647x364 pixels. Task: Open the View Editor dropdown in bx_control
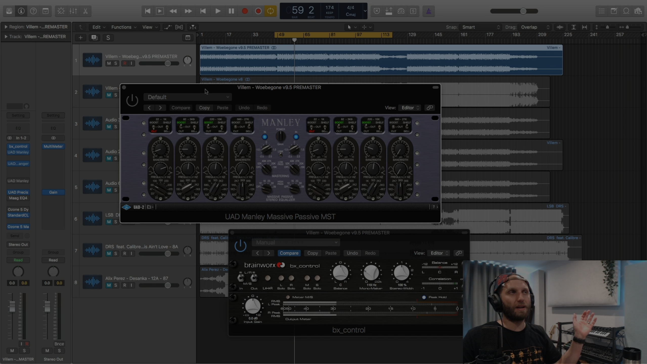[439, 253]
